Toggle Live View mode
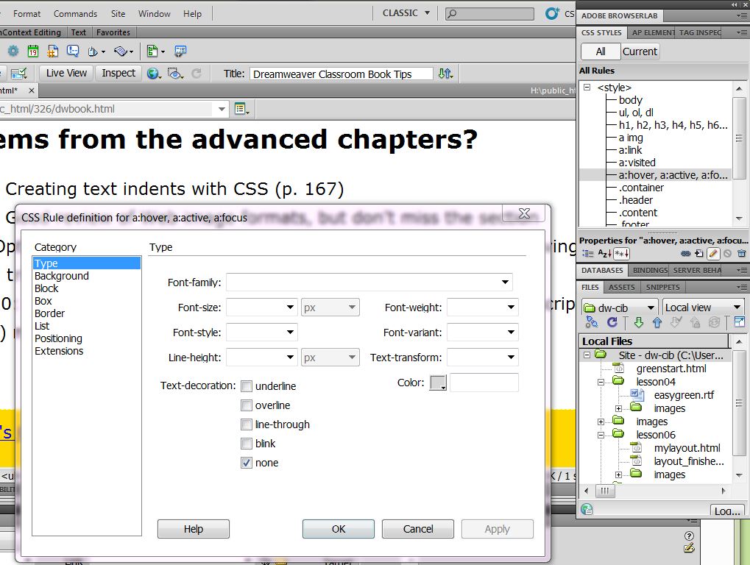This screenshot has height=565, width=750. [66, 73]
